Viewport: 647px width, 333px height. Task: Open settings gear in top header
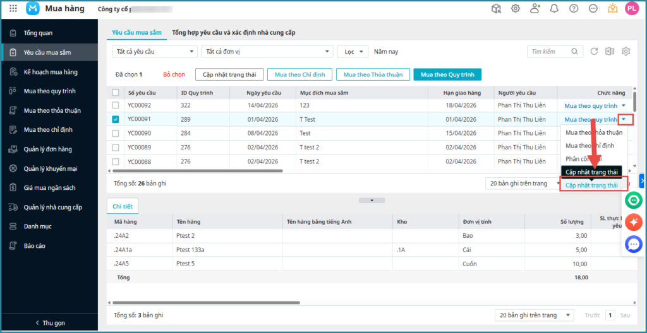click(x=516, y=9)
